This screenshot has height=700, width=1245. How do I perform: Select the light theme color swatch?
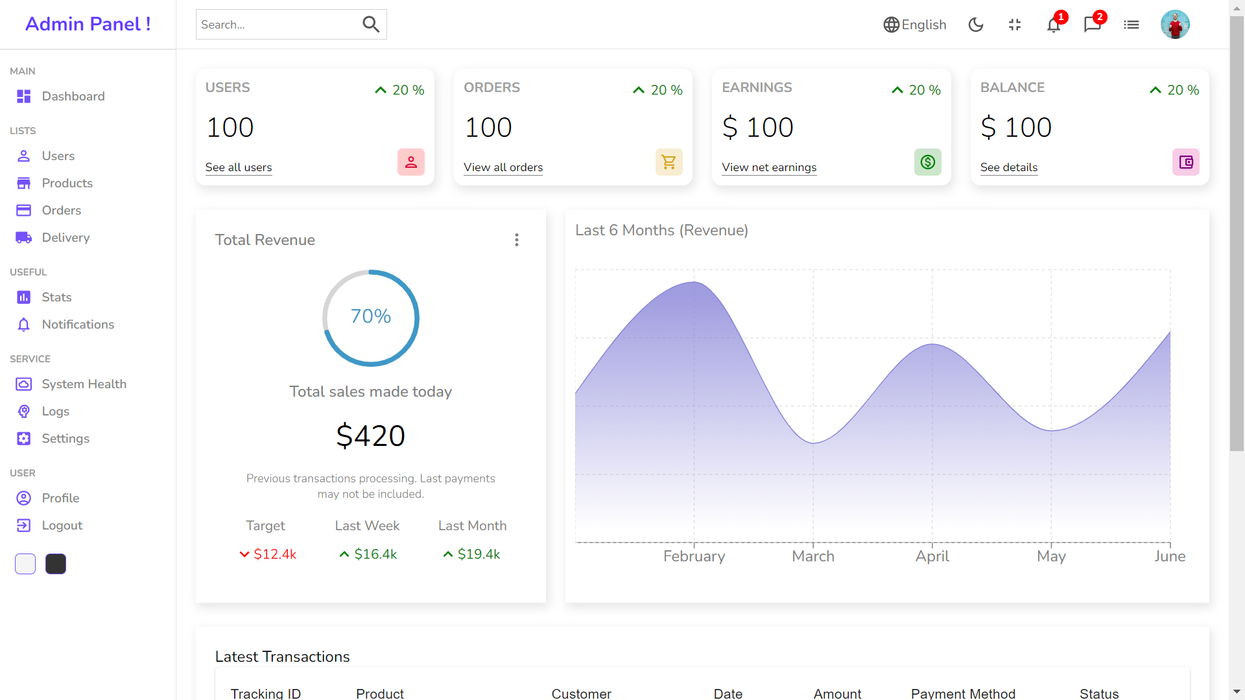tap(25, 564)
